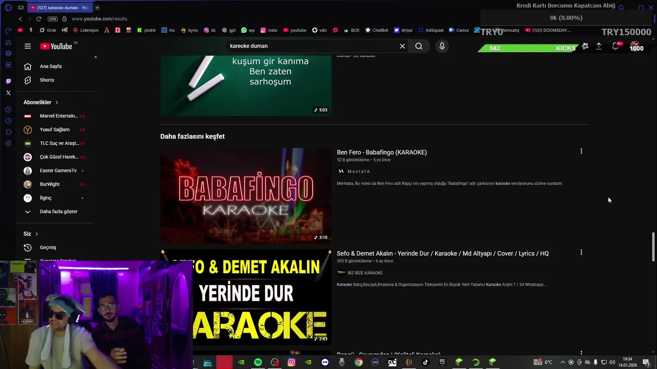657x369 pixels.
Task: Go back in the browser
Action: click(x=21, y=19)
